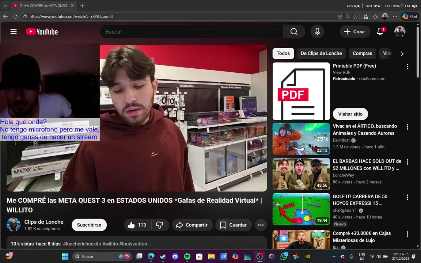Dislike the video with thumbs down
This screenshot has height=263, width=421.
[160, 225]
